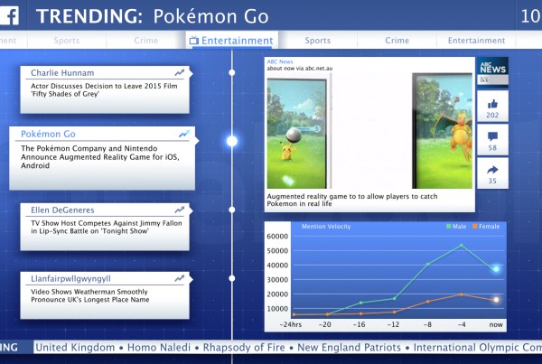This screenshot has height=364, width=542.
Task: Click 'Mention Velocity' chart title
Action: tap(326, 227)
